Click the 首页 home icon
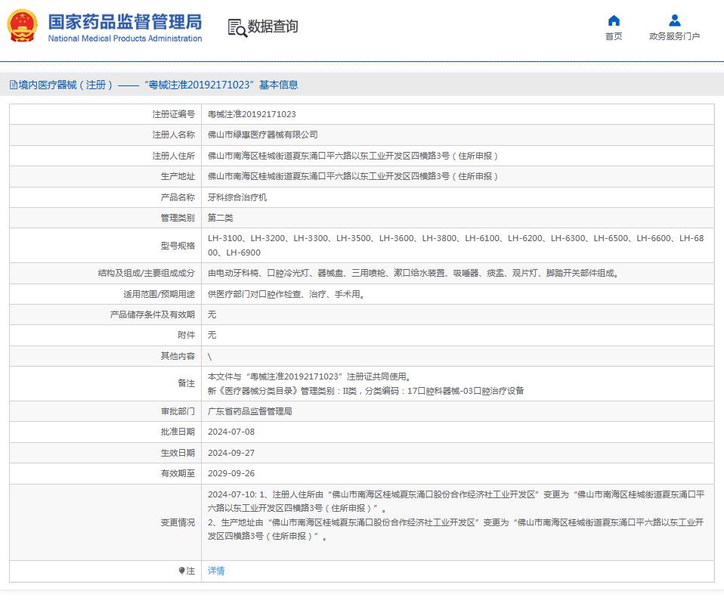Image resolution: width=724 pixels, height=604 pixels. click(x=613, y=22)
